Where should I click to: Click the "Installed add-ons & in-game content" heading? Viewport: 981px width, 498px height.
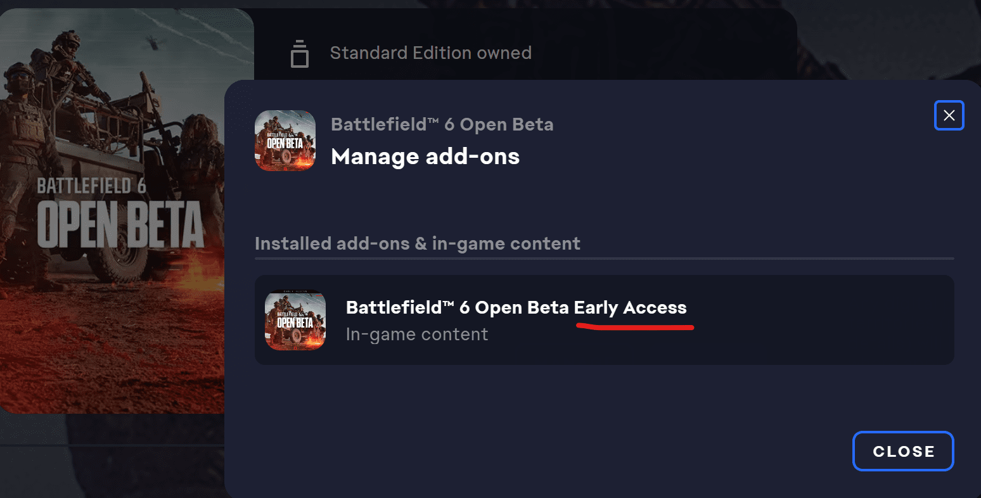coord(417,243)
